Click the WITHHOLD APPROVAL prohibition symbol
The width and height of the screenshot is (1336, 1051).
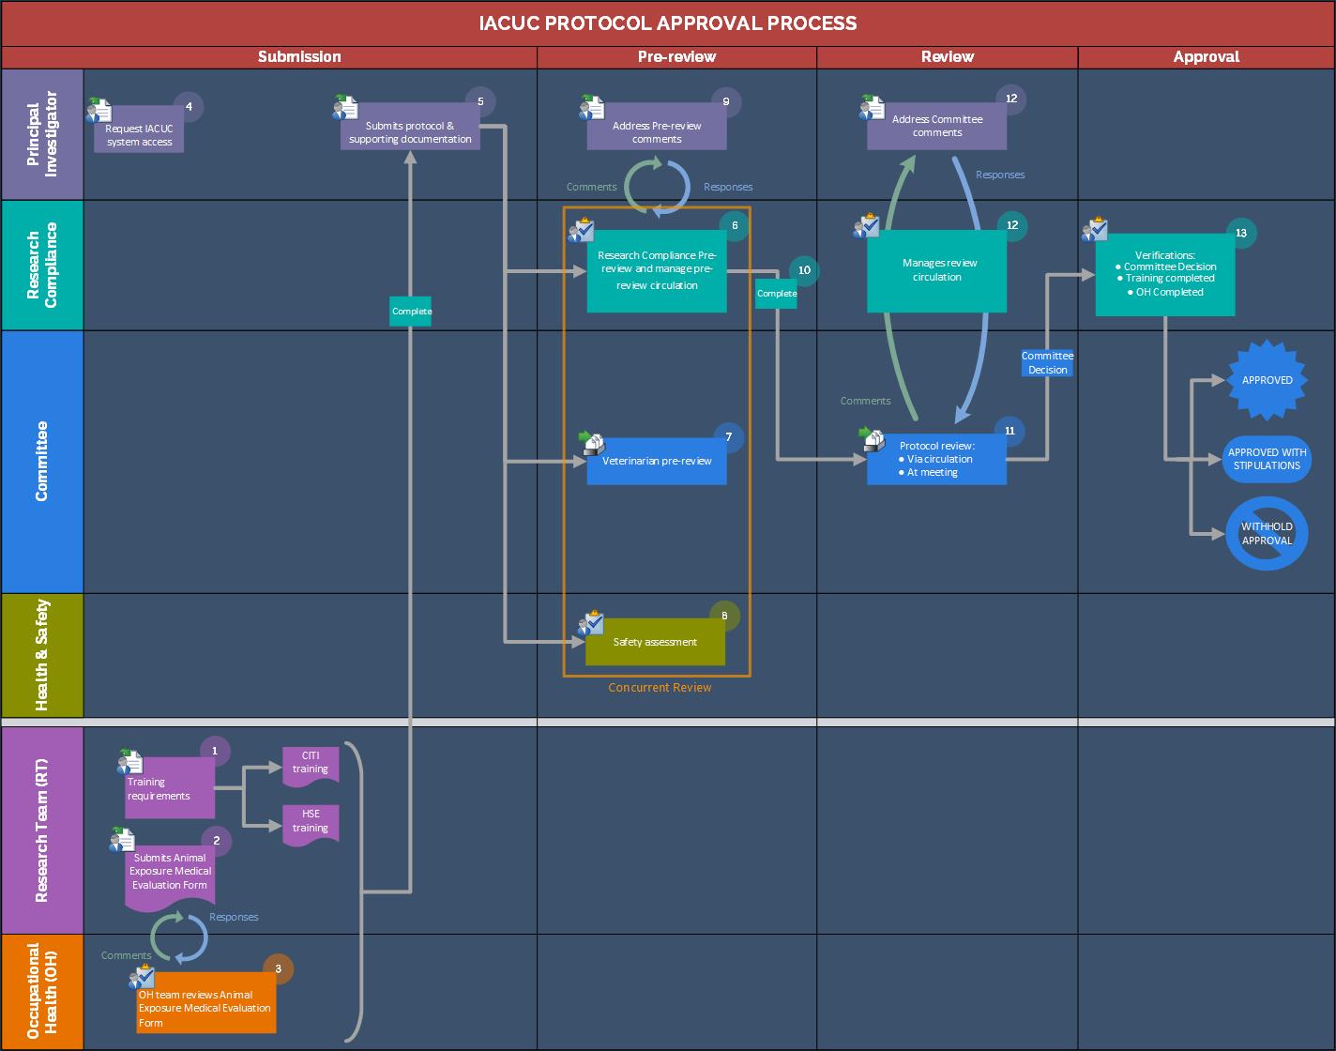point(1267,534)
